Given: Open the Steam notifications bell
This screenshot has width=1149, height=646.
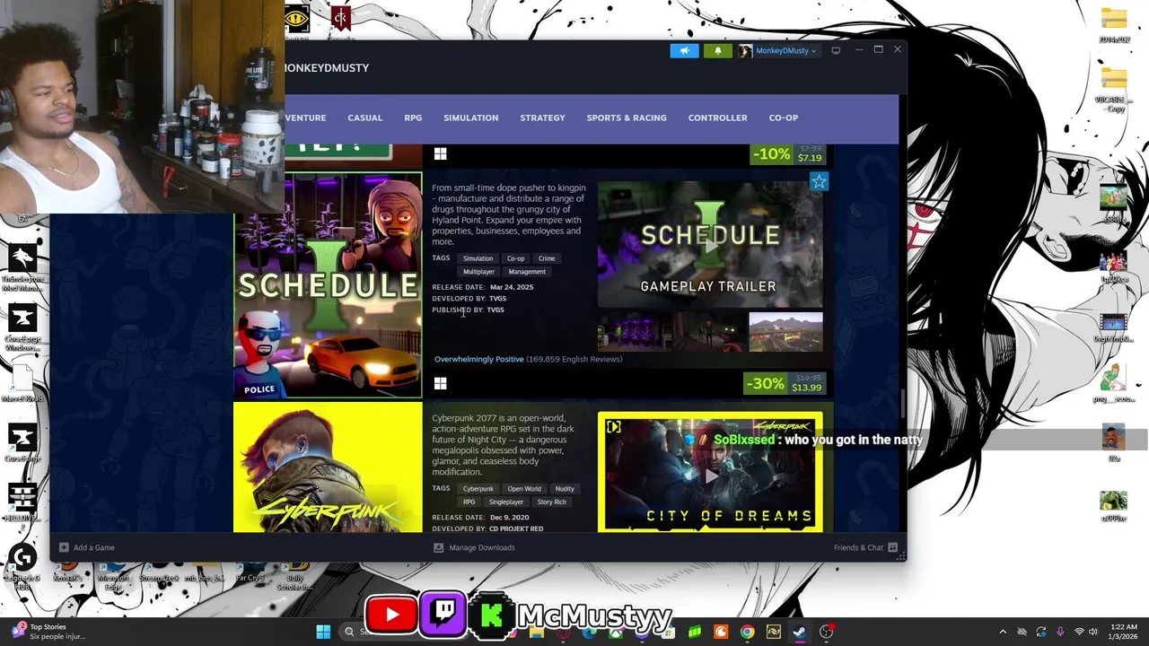Looking at the screenshot, I should [x=717, y=50].
